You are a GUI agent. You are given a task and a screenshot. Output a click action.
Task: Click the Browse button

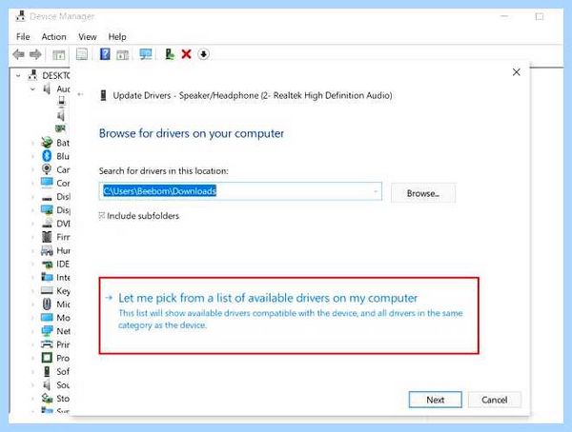point(423,193)
